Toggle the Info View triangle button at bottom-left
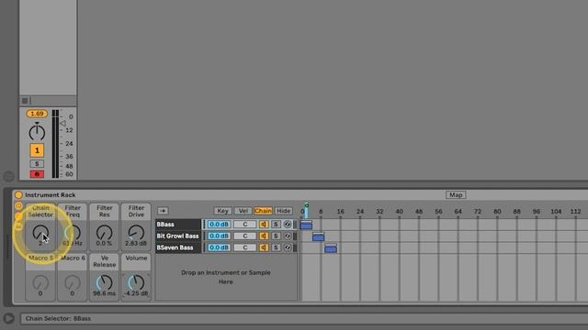 9,318
